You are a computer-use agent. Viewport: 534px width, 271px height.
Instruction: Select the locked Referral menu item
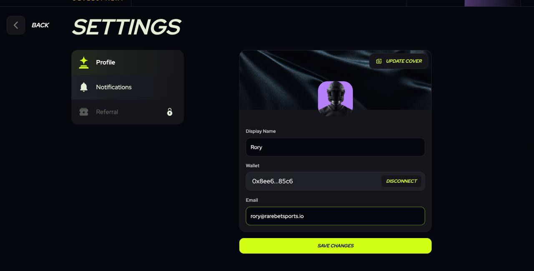pyautogui.click(x=128, y=112)
